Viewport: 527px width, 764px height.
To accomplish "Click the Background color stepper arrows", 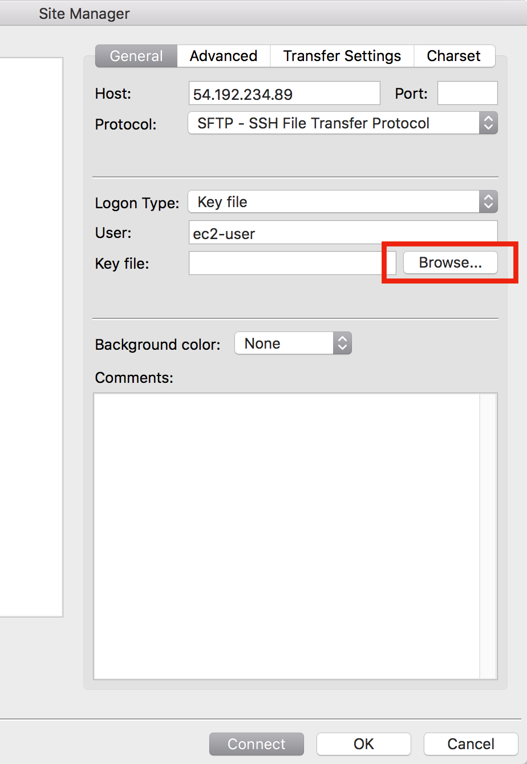I will (x=342, y=343).
